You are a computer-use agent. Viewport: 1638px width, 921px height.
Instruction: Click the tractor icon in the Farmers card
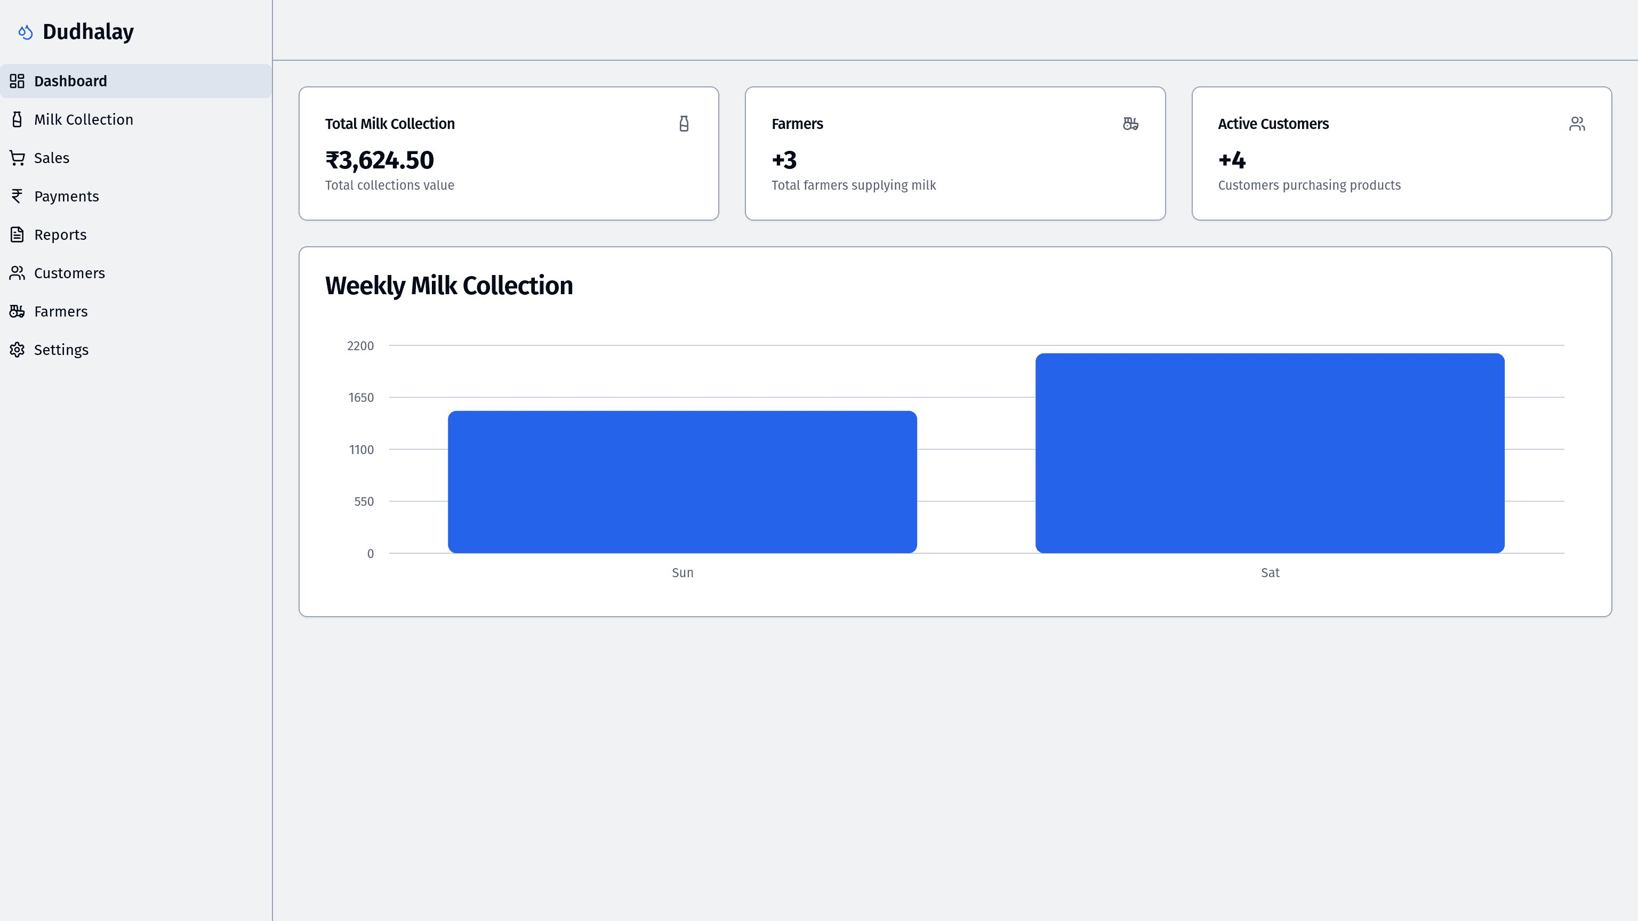click(x=1130, y=123)
